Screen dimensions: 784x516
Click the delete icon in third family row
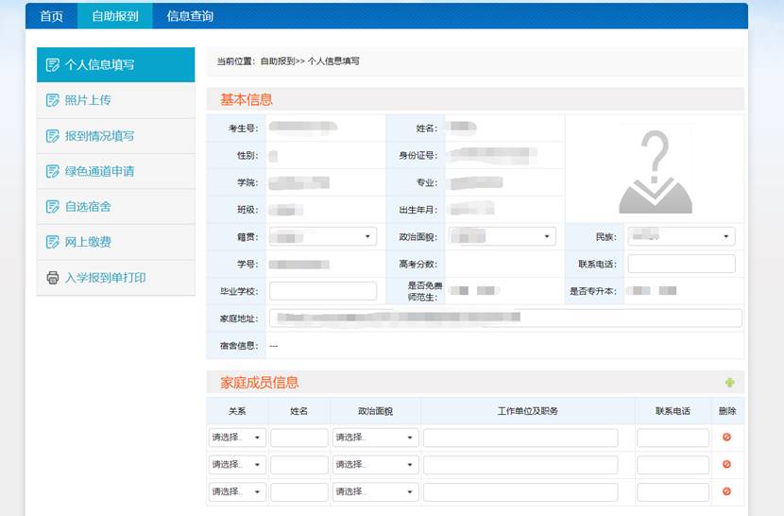click(726, 491)
